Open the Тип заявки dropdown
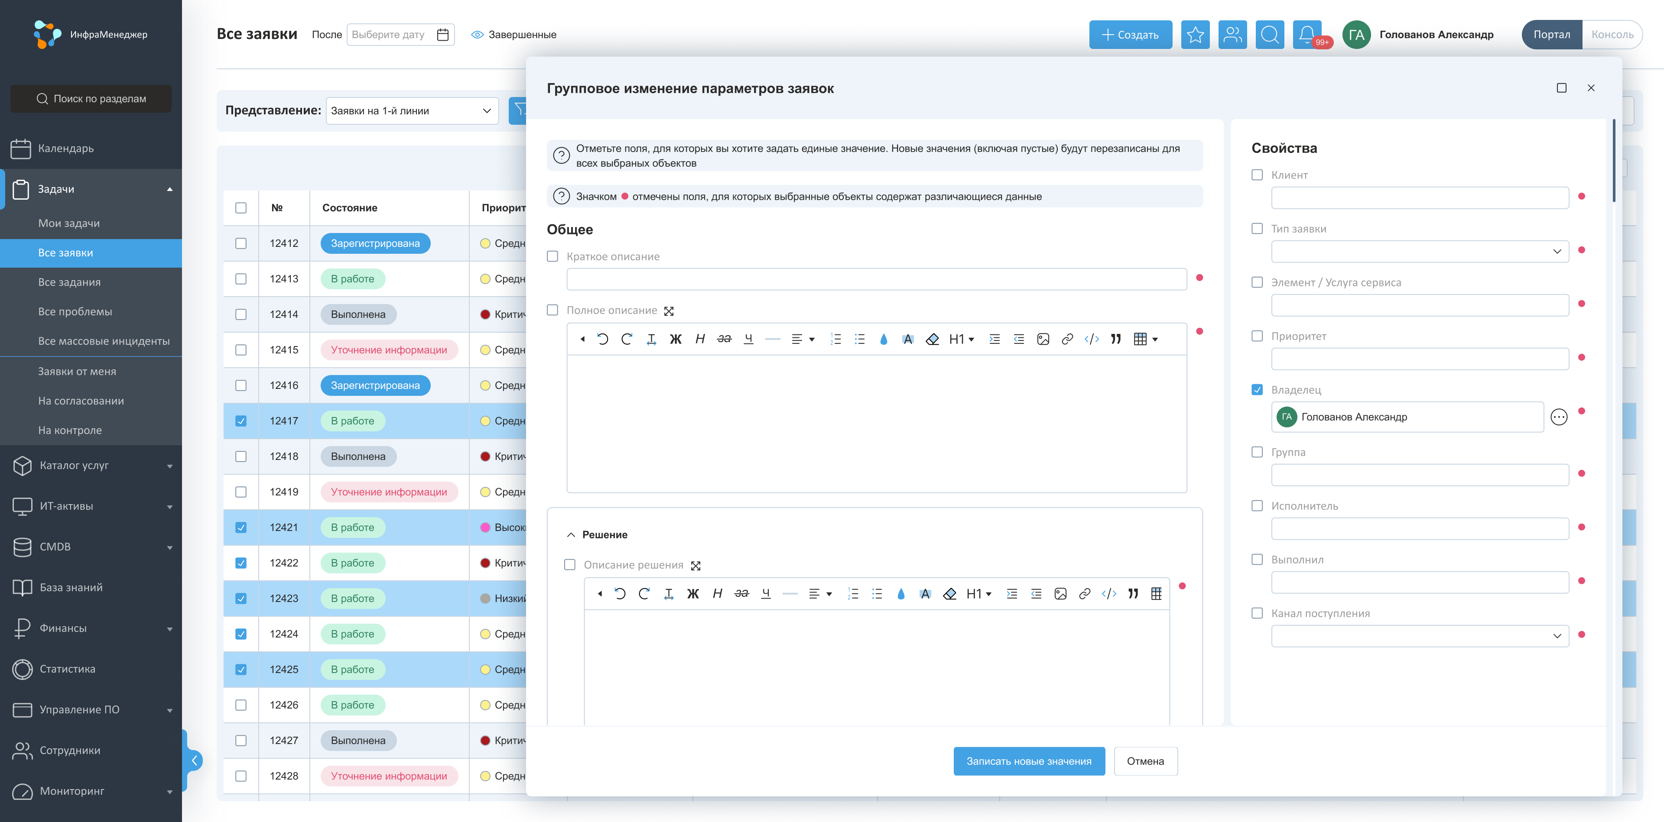1664x822 pixels. (1419, 251)
